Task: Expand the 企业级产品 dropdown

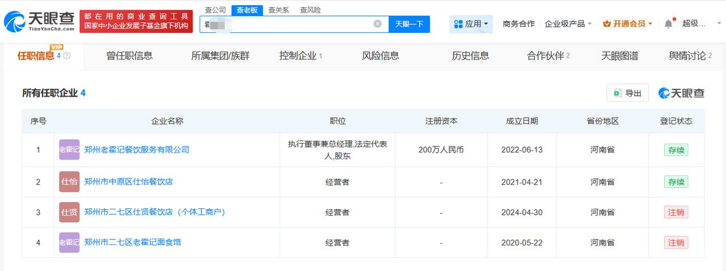Action: point(568,24)
